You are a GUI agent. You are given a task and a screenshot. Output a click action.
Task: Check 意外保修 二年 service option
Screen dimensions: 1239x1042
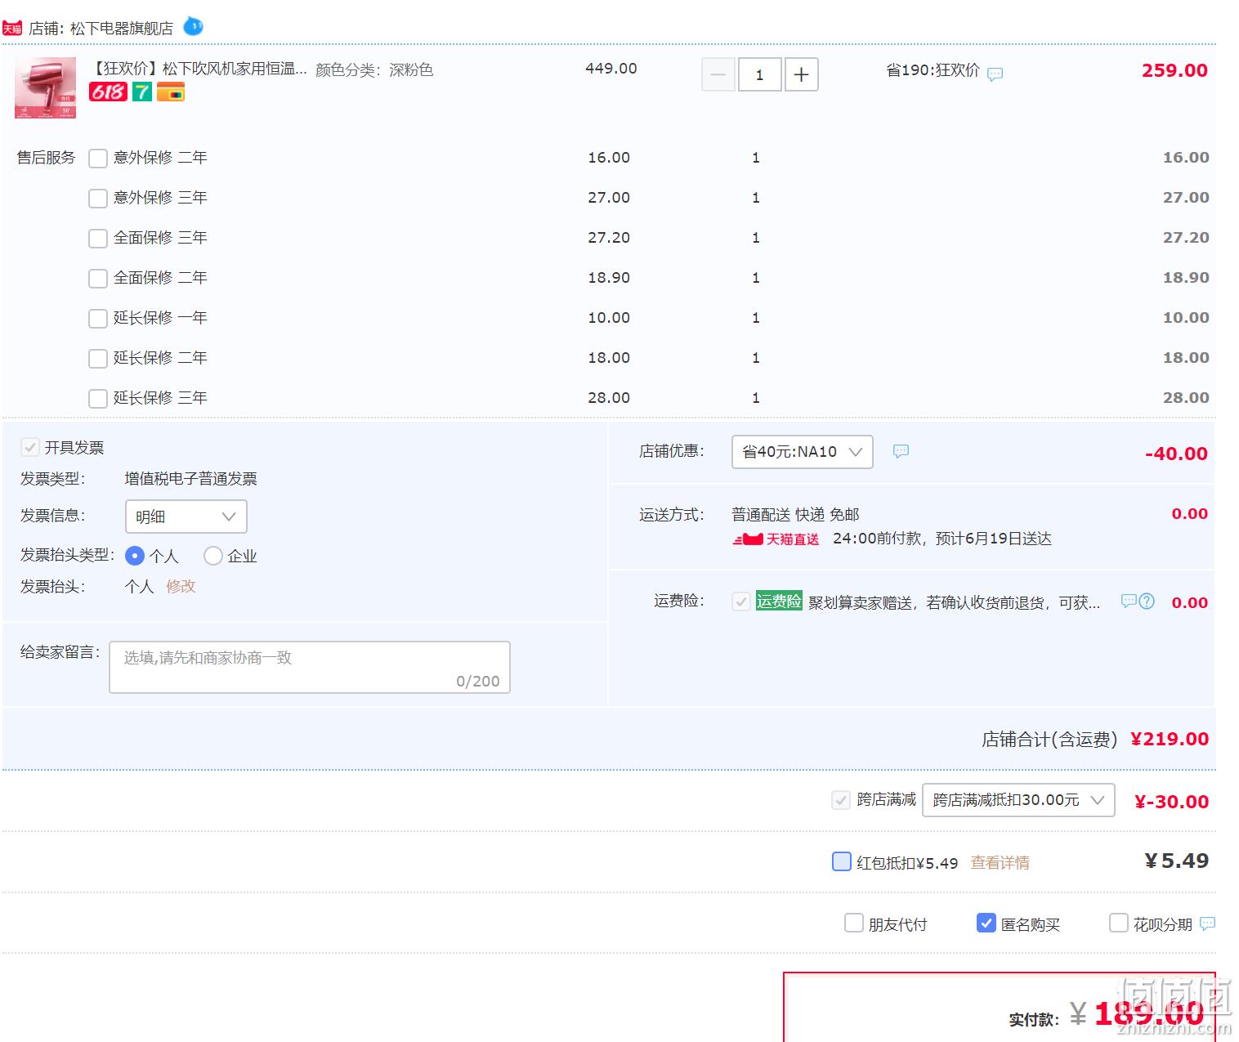[98, 158]
